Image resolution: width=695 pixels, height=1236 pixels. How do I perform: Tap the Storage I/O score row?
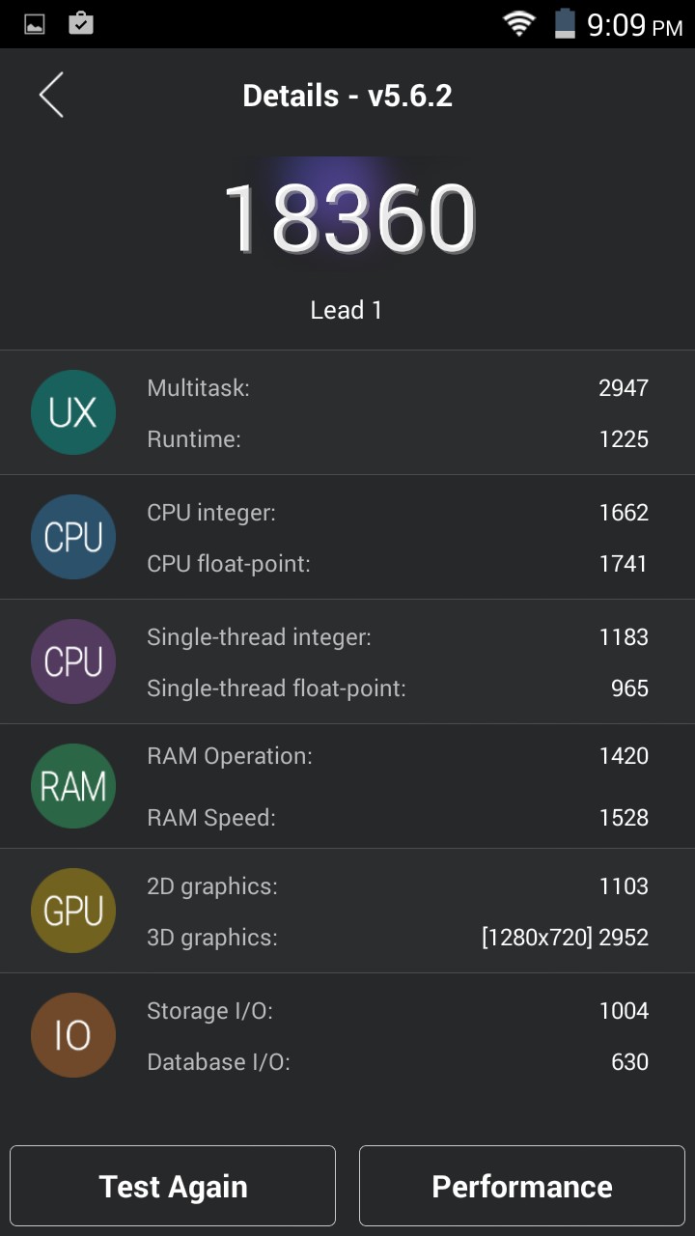point(397,1011)
